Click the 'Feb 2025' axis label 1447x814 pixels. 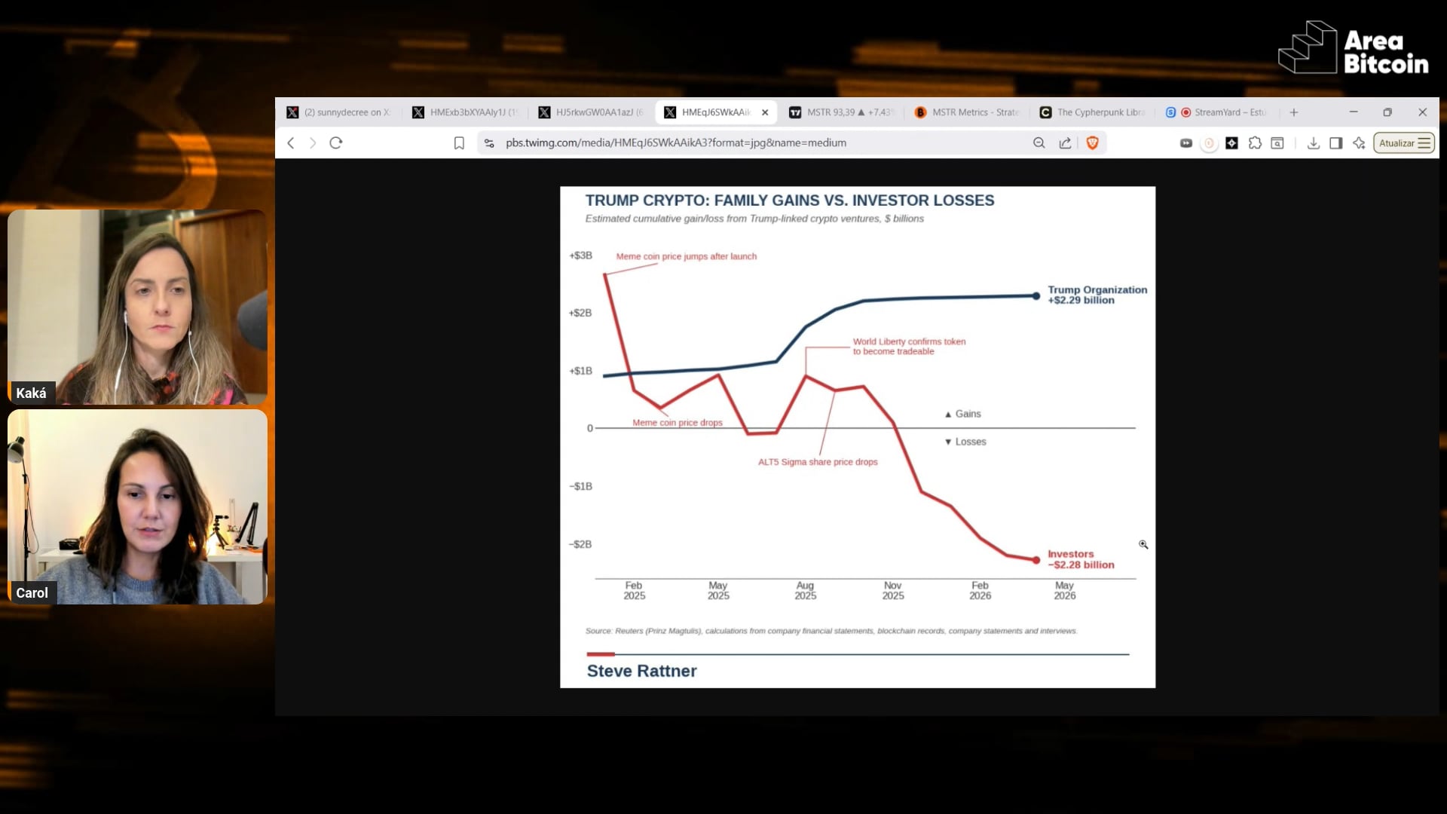click(635, 590)
